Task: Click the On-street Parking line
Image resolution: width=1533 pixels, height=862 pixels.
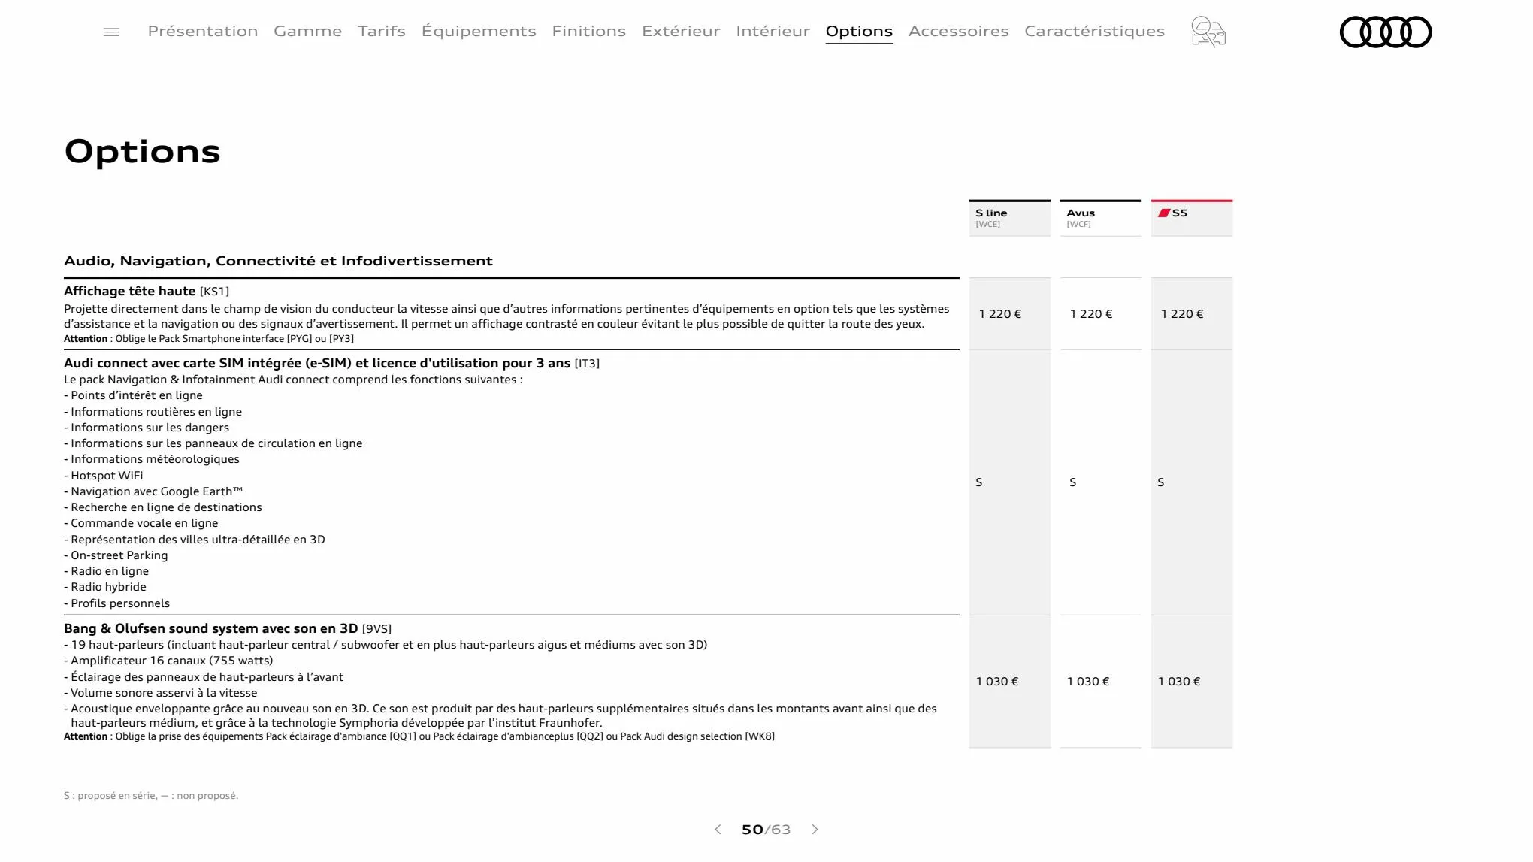Action: tap(116, 555)
